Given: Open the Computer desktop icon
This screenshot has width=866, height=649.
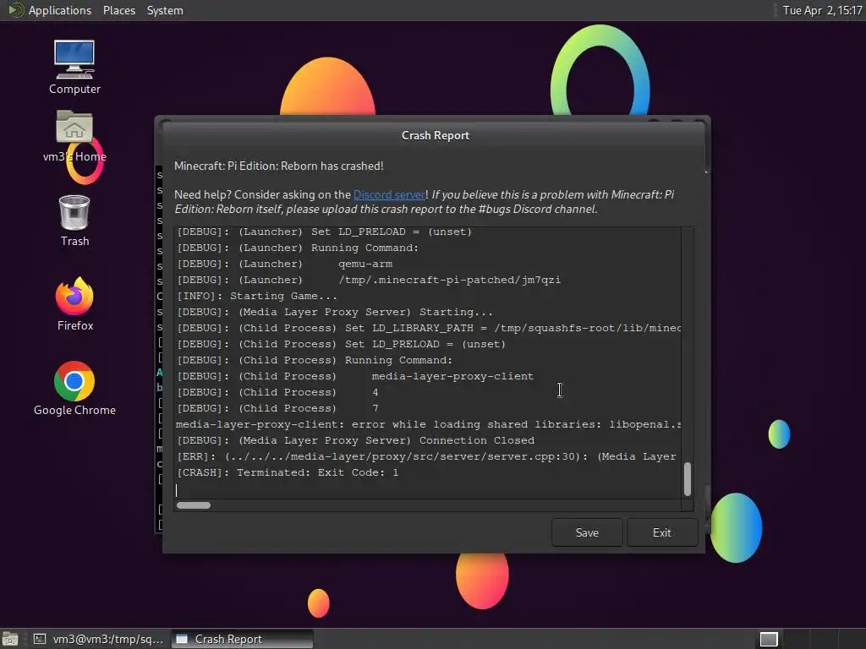Looking at the screenshot, I should tap(74, 68).
